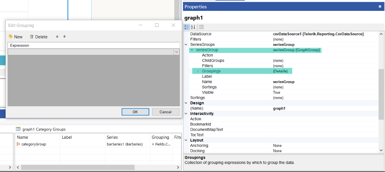Collapse the Interactivity category
Screen dimensions: 385x172
coord(185,114)
